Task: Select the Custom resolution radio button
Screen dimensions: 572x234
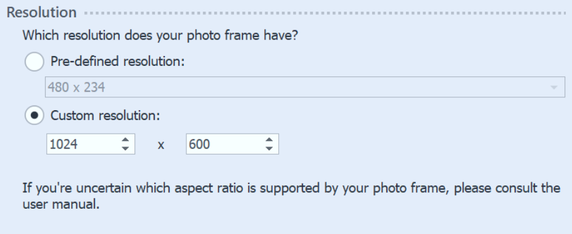Action: 35,115
